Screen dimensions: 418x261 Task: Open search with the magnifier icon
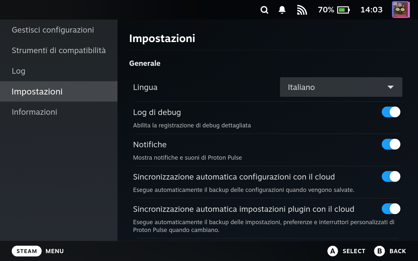[264, 10]
